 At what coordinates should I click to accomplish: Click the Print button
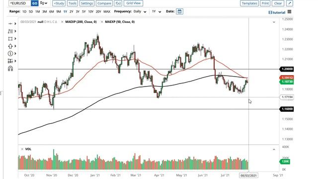[x=265, y=3]
